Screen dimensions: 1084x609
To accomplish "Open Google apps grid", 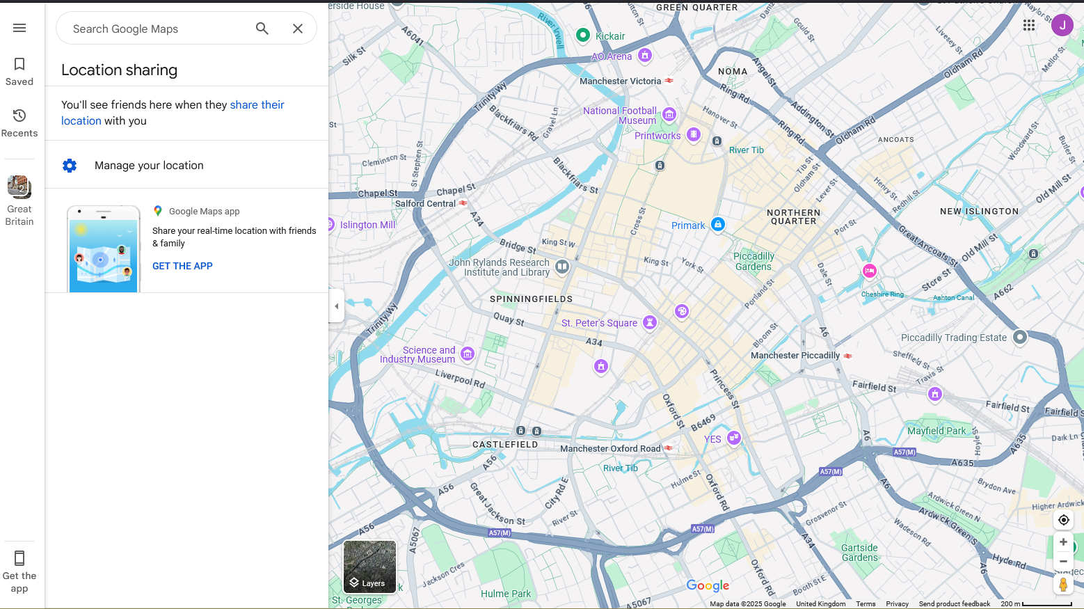I will point(1029,25).
